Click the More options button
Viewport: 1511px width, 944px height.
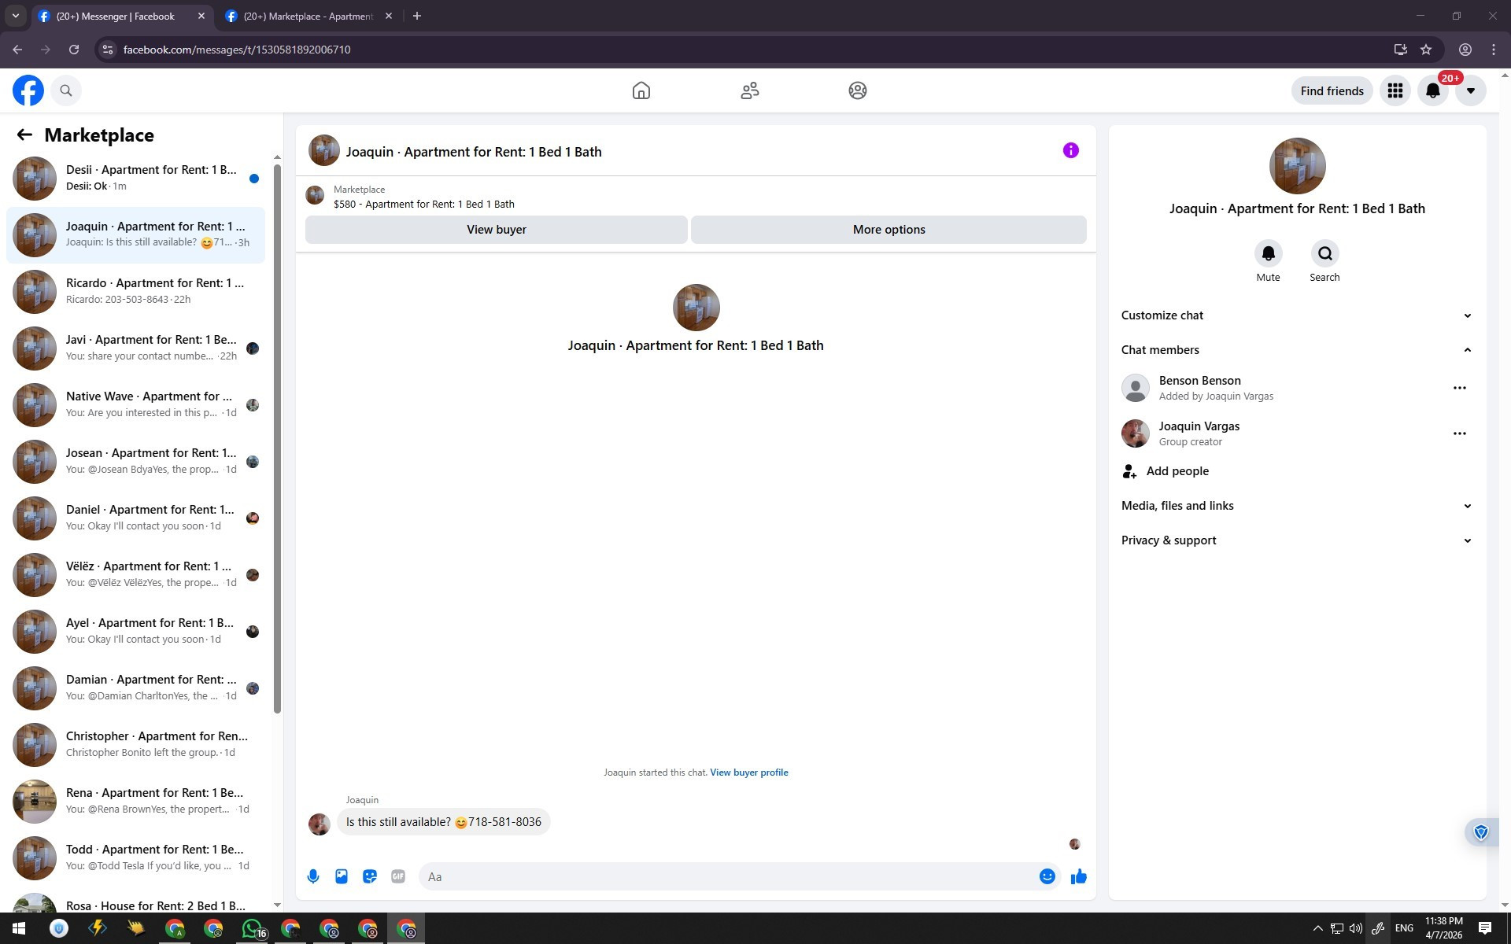point(889,230)
